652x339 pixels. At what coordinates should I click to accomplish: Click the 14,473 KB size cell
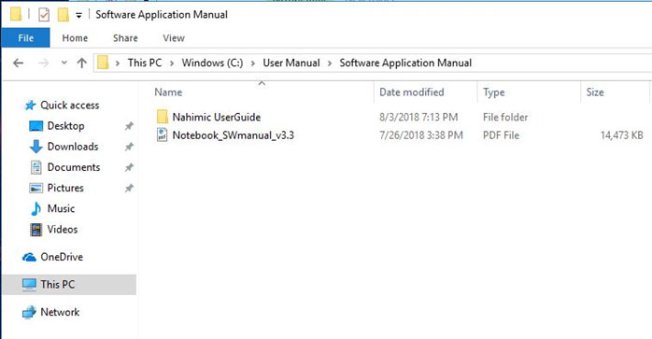622,135
